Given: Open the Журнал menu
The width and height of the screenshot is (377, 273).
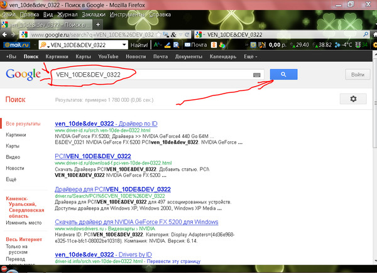Looking at the screenshot, I should [x=67, y=14].
